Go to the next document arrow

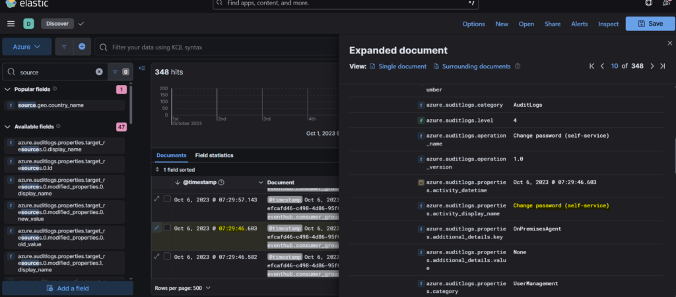(x=652, y=66)
